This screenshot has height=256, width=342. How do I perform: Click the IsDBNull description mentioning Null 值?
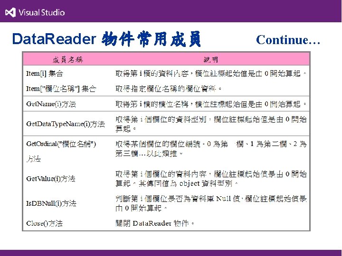211,203
